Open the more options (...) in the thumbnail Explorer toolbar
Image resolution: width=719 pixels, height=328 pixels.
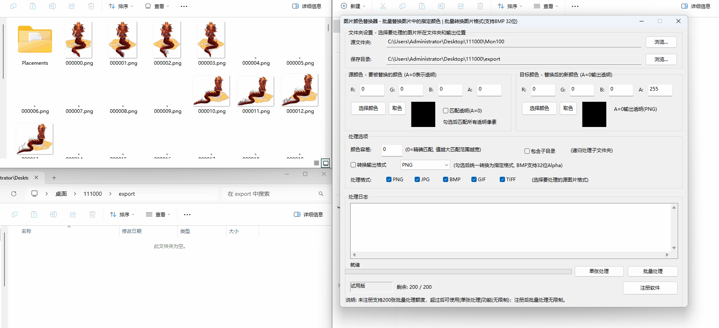click(x=184, y=6)
